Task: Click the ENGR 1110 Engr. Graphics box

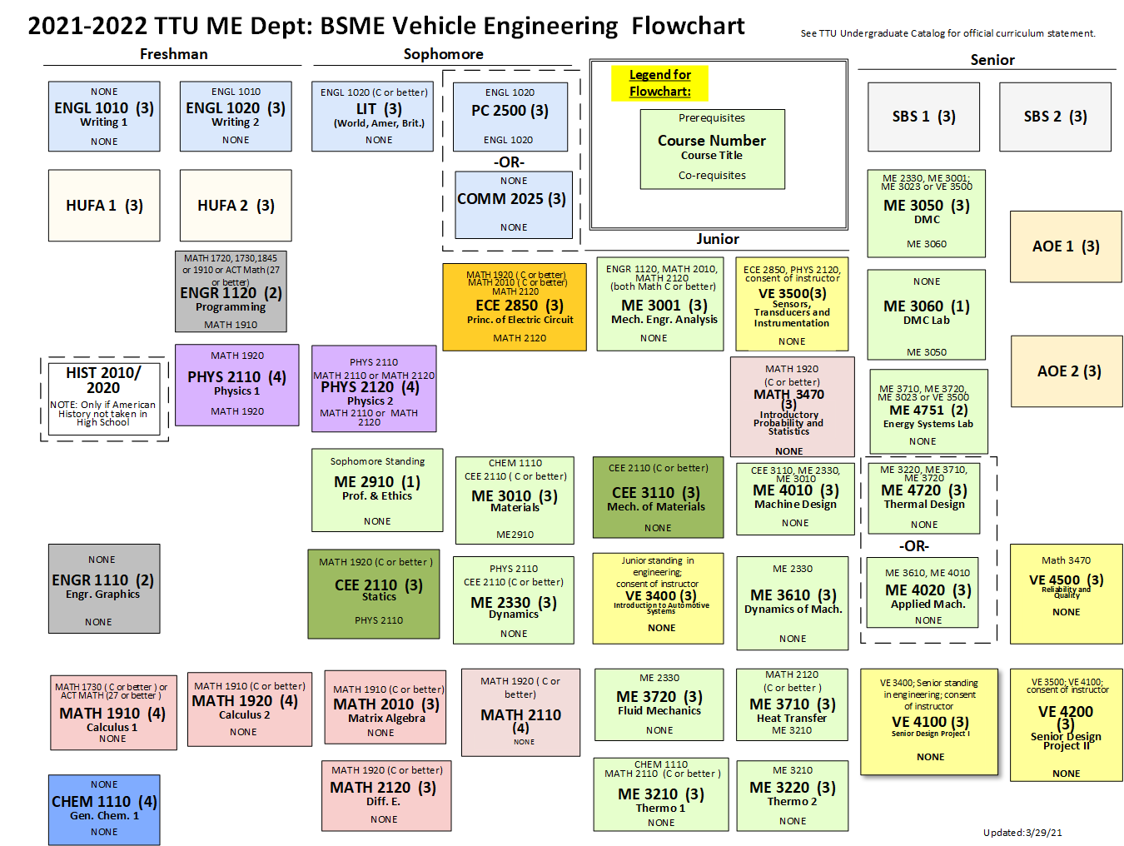Action: [104, 588]
